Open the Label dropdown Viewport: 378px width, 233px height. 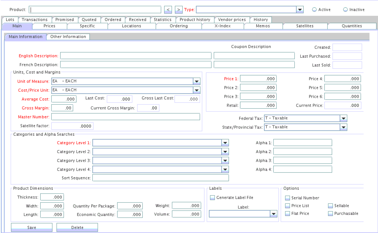[x=273, y=214]
